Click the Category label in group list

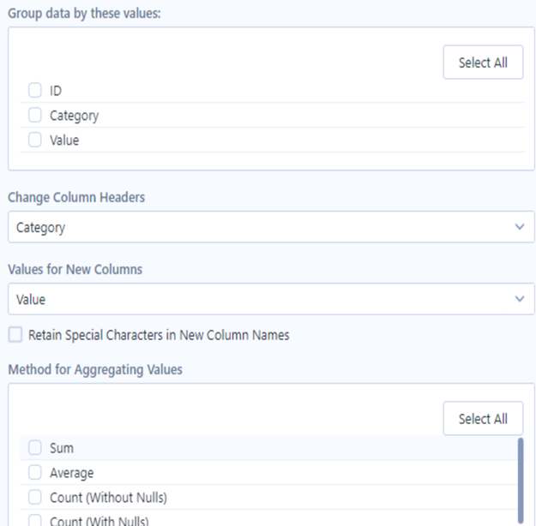74,116
